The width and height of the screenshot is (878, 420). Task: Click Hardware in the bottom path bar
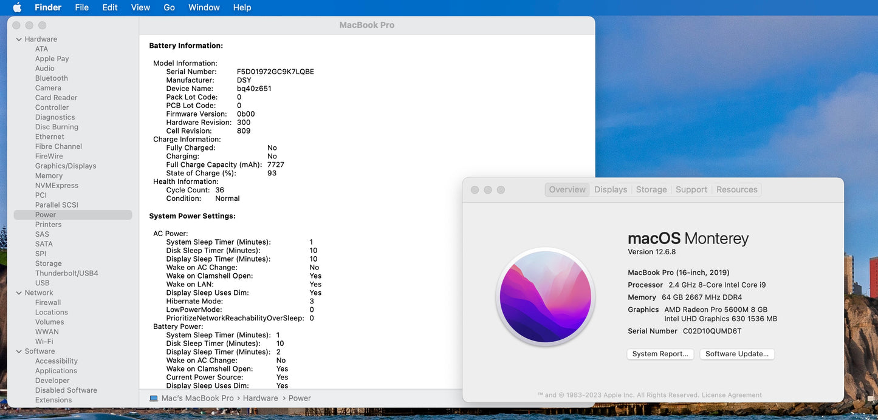(x=260, y=398)
